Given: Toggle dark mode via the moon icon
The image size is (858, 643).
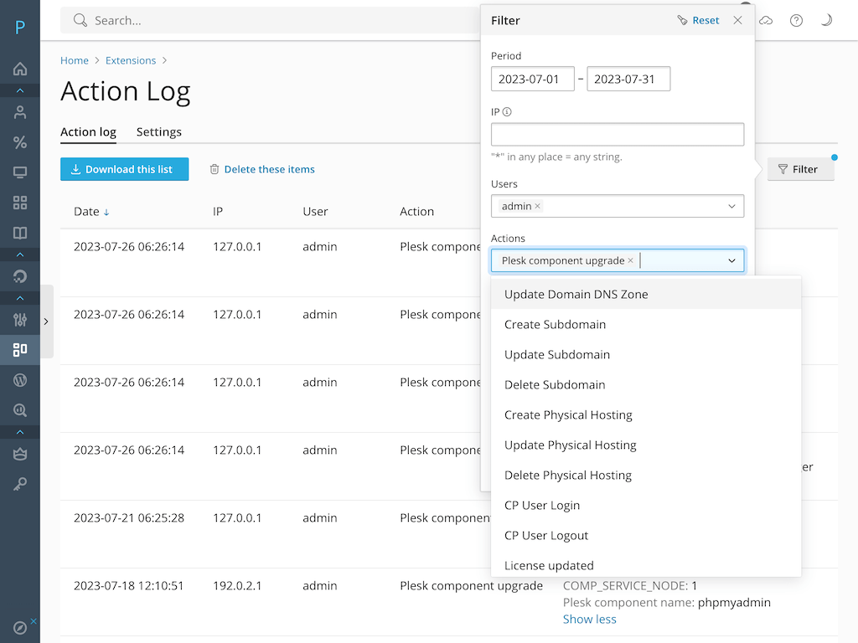Looking at the screenshot, I should (x=826, y=20).
